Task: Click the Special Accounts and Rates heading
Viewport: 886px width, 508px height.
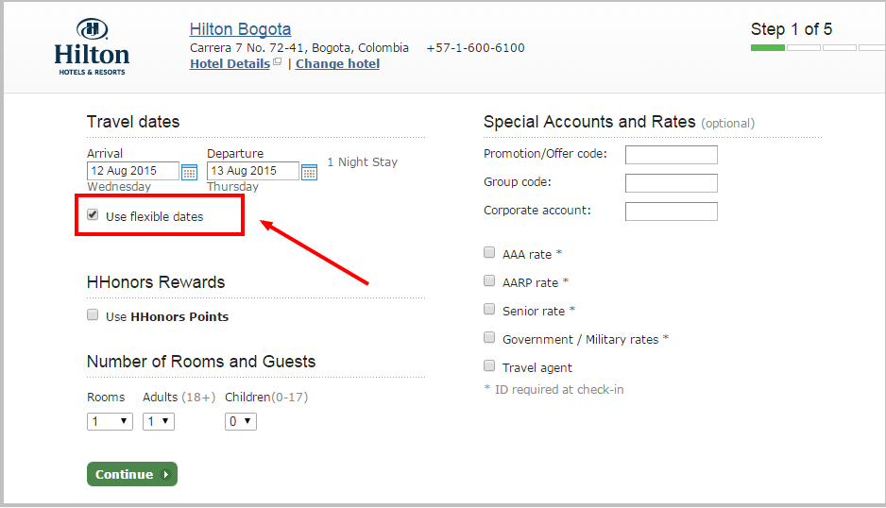Action: [x=589, y=122]
